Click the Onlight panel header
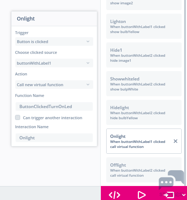The height and width of the screenshot is (200, 187). tap(54, 19)
